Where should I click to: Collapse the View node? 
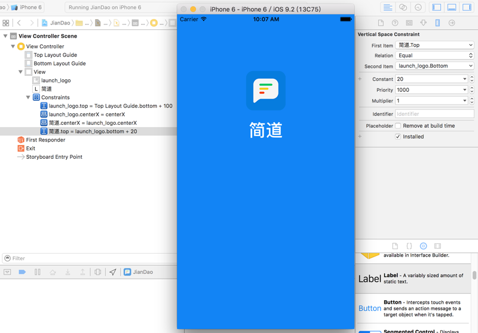20,72
